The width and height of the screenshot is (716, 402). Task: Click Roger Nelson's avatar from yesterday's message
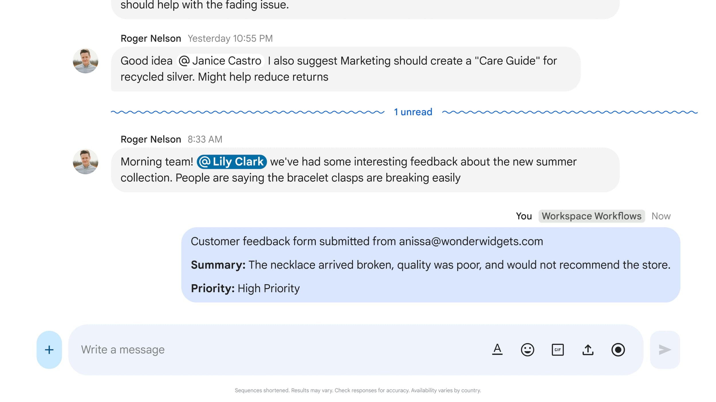click(x=85, y=61)
